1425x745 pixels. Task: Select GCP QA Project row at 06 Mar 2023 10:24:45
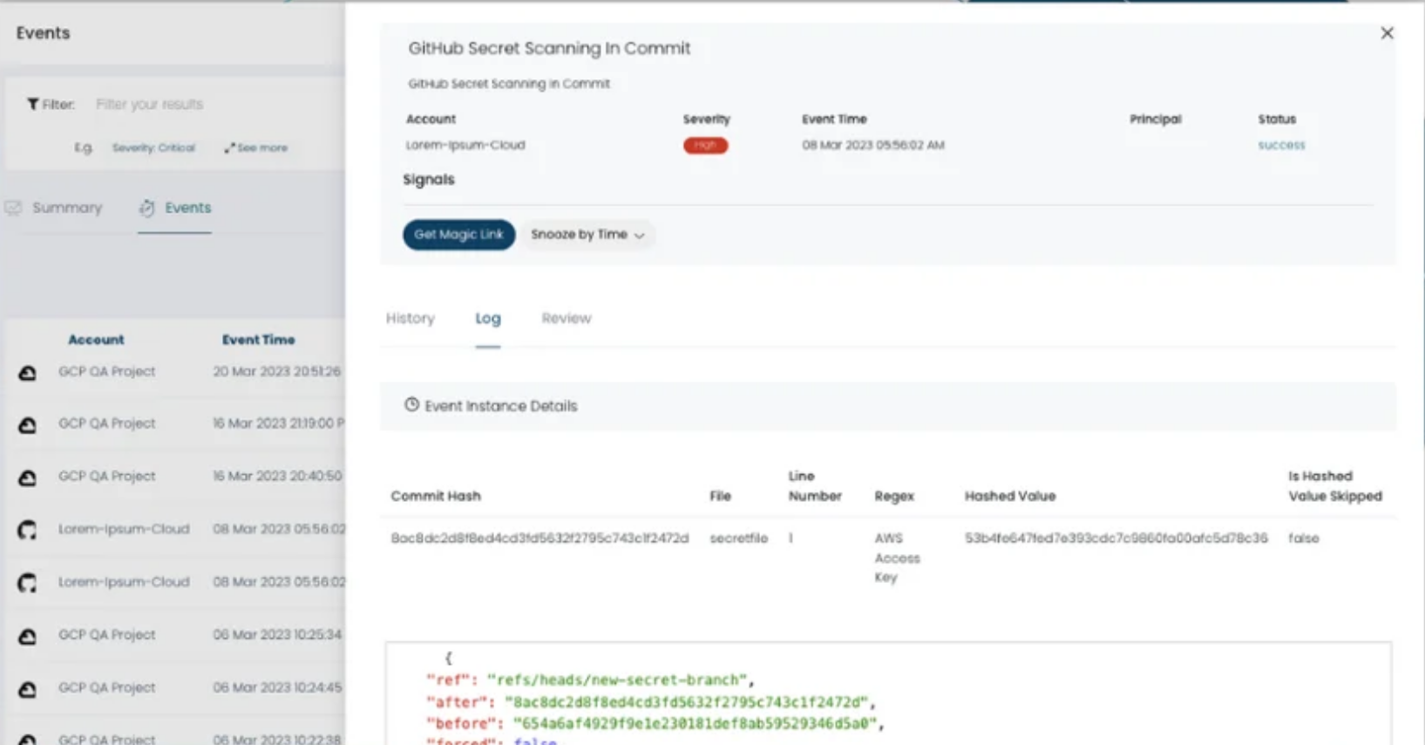point(177,688)
